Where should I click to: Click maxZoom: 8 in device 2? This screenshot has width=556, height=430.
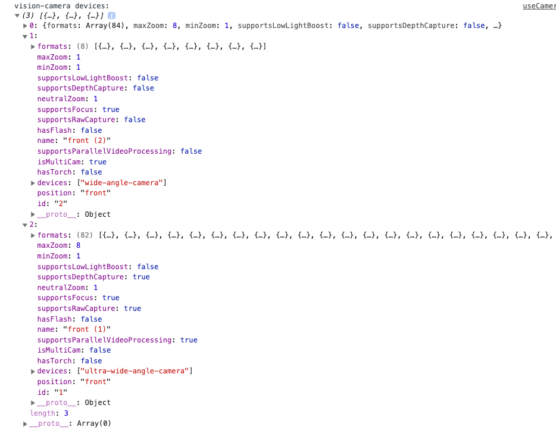(59, 245)
